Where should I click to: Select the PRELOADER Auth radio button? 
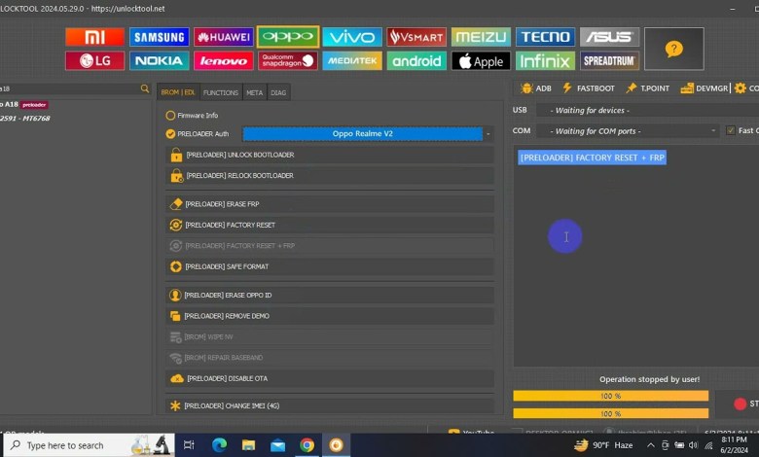click(x=170, y=134)
